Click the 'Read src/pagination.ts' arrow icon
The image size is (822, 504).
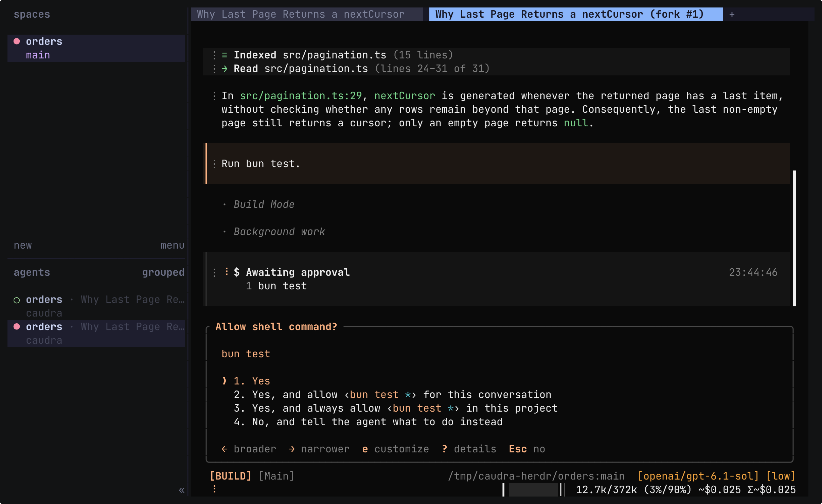[225, 69]
